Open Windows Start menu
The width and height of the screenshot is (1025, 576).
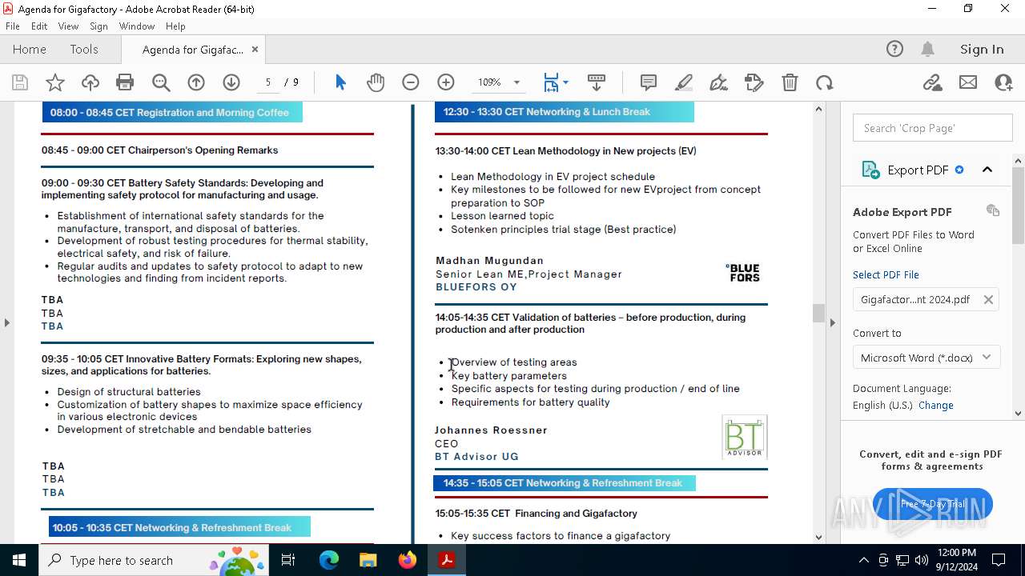(19, 560)
